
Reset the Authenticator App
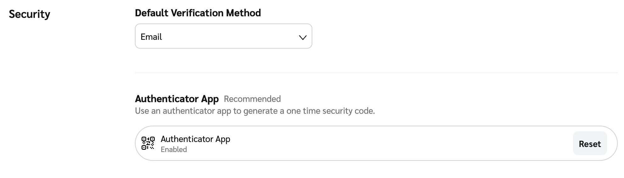(x=589, y=144)
